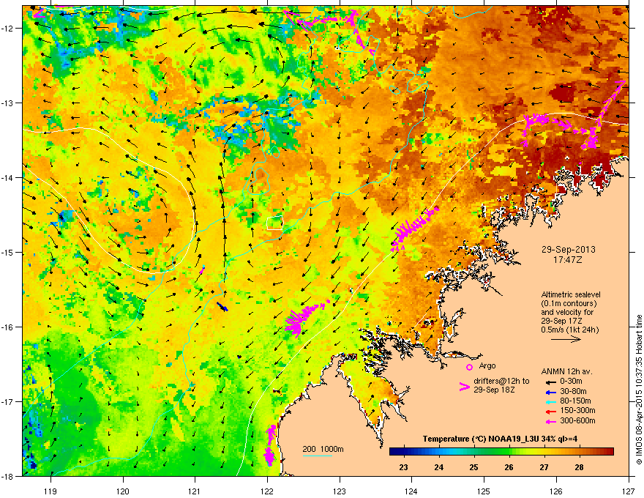Click latitude axis label -16
Viewport: 644px width, 498px height.
pyautogui.click(x=8, y=327)
